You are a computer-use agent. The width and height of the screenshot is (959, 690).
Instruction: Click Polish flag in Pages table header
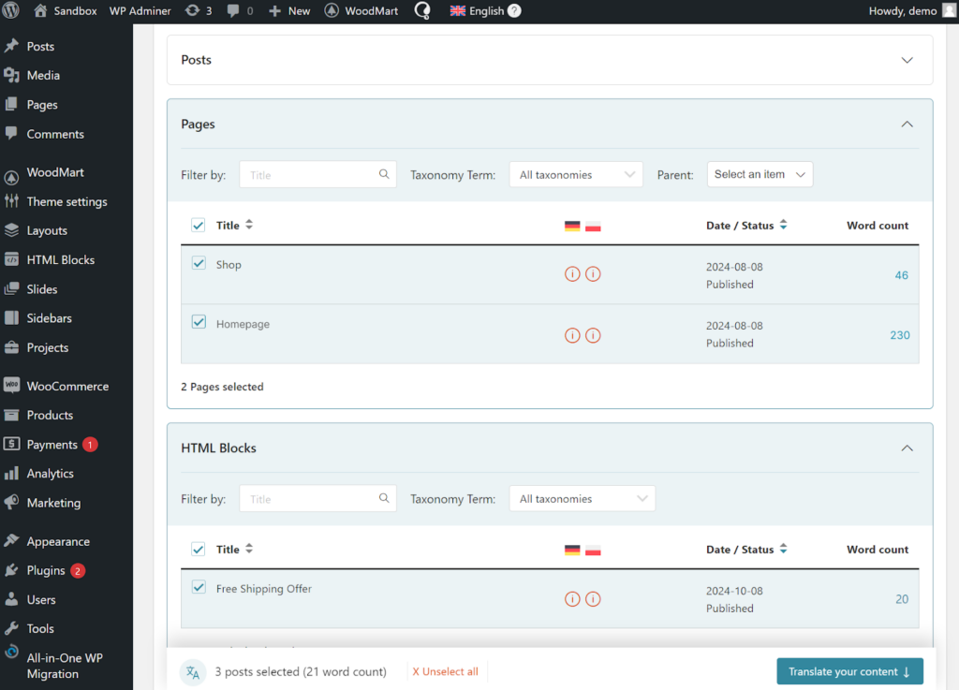pyautogui.click(x=593, y=227)
